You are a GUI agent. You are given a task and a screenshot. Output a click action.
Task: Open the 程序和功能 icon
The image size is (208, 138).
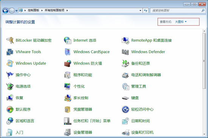(68, 75)
